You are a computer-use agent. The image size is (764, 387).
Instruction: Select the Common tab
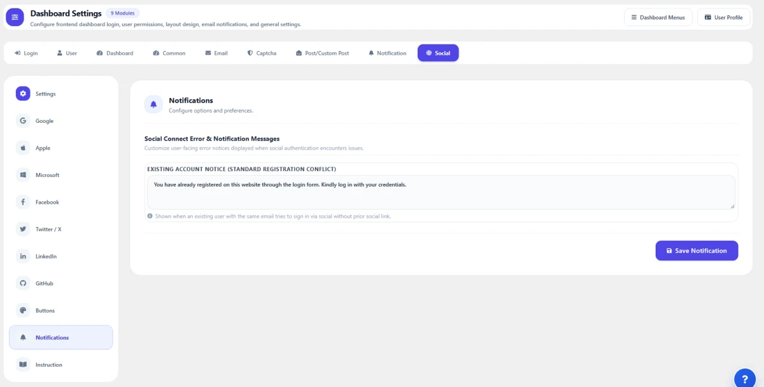(x=169, y=53)
